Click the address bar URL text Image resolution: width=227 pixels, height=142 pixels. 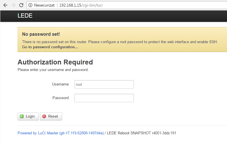81,5
